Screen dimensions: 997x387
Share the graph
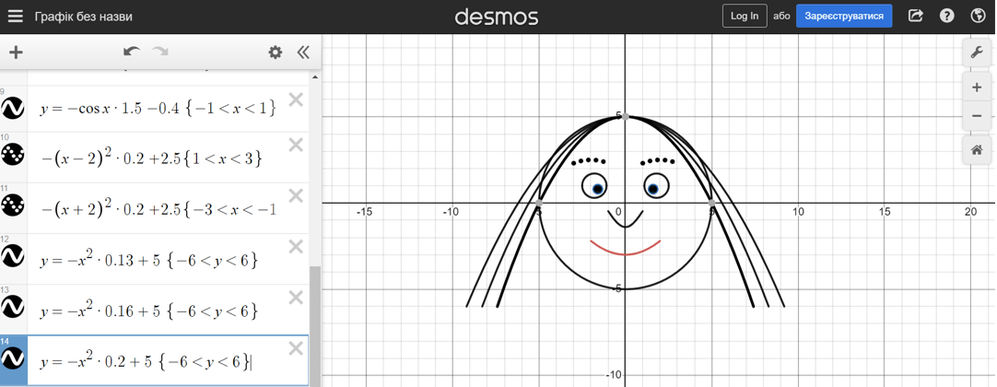tap(915, 16)
